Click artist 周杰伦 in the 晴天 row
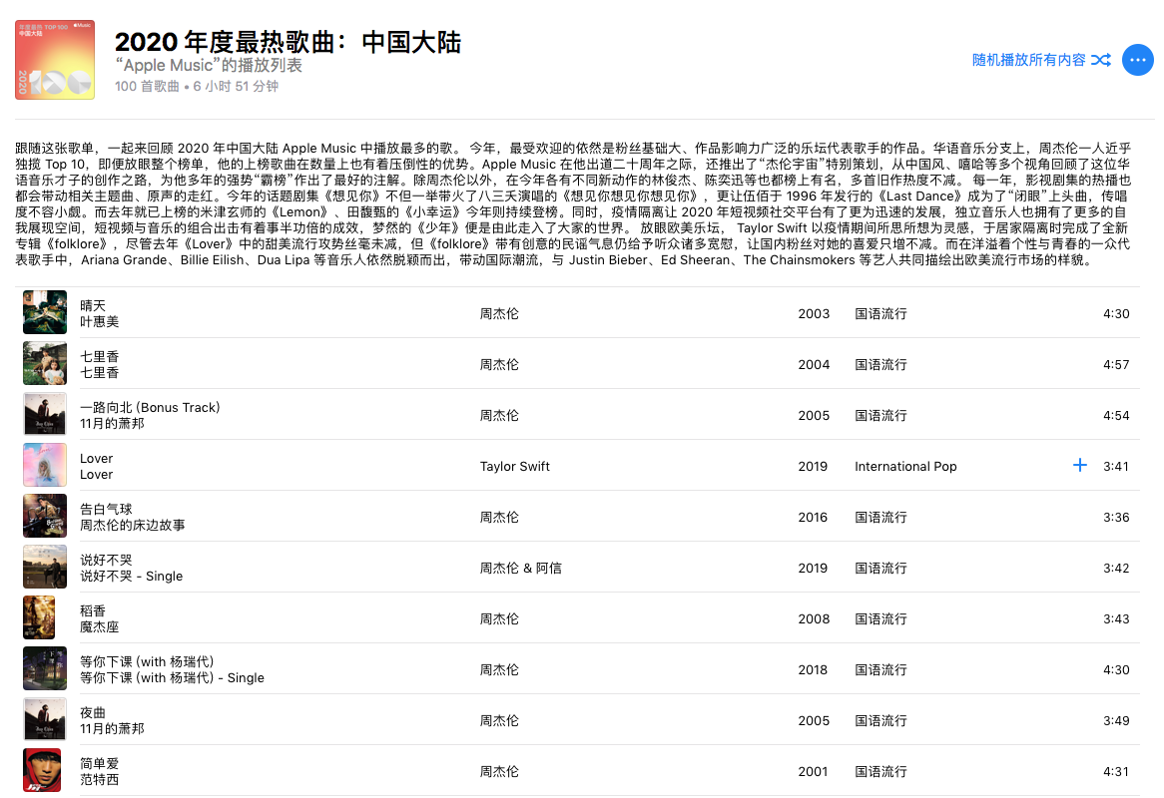Image resolution: width=1164 pixels, height=798 pixels. coord(499,313)
